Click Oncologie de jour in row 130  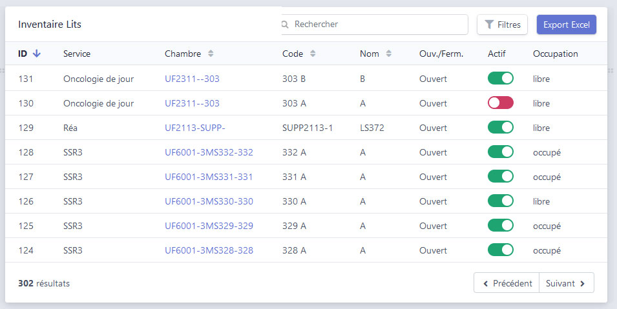98,103
